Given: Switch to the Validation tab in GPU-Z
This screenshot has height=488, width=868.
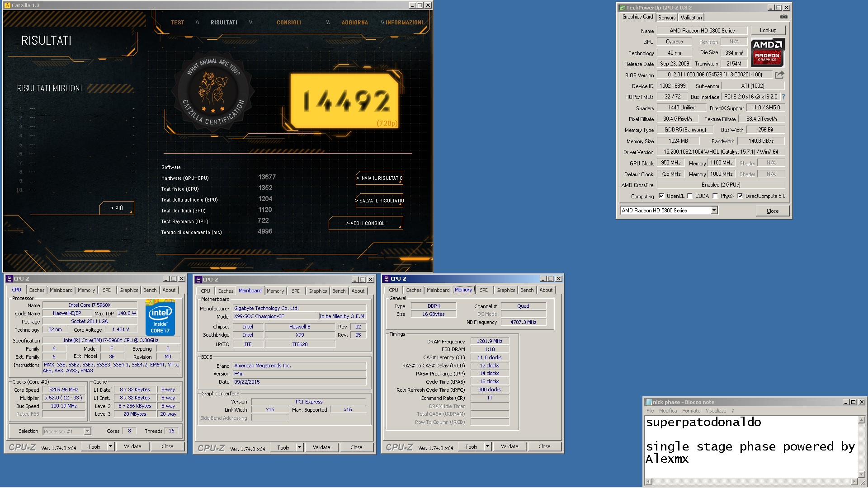Looking at the screenshot, I should (x=691, y=18).
